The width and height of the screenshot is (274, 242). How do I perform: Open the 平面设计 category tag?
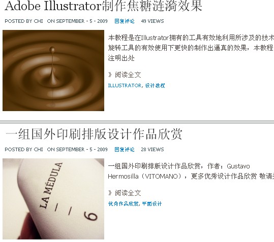click(x=152, y=204)
